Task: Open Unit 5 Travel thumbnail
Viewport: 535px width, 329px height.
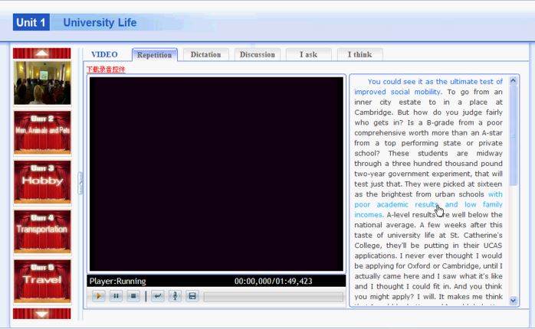Action: (42, 281)
